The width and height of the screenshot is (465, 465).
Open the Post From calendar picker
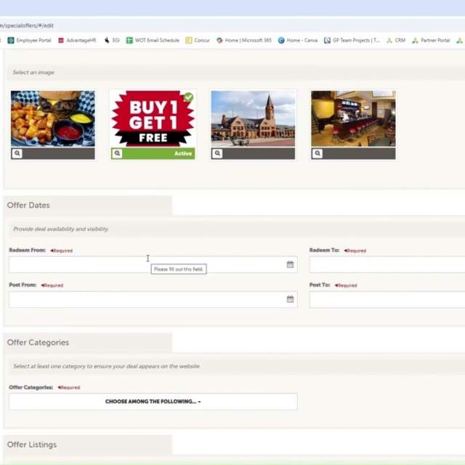(x=290, y=299)
